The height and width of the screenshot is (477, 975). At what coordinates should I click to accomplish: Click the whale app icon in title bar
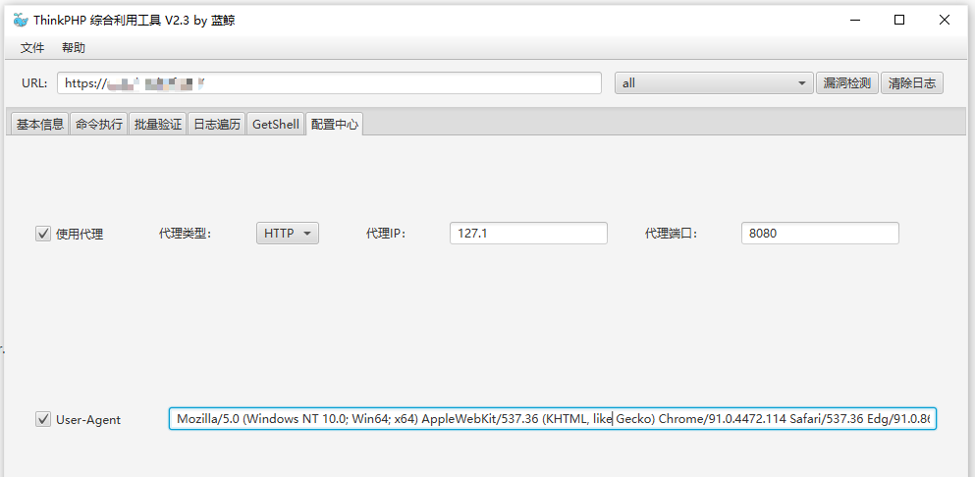[x=20, y=20]
